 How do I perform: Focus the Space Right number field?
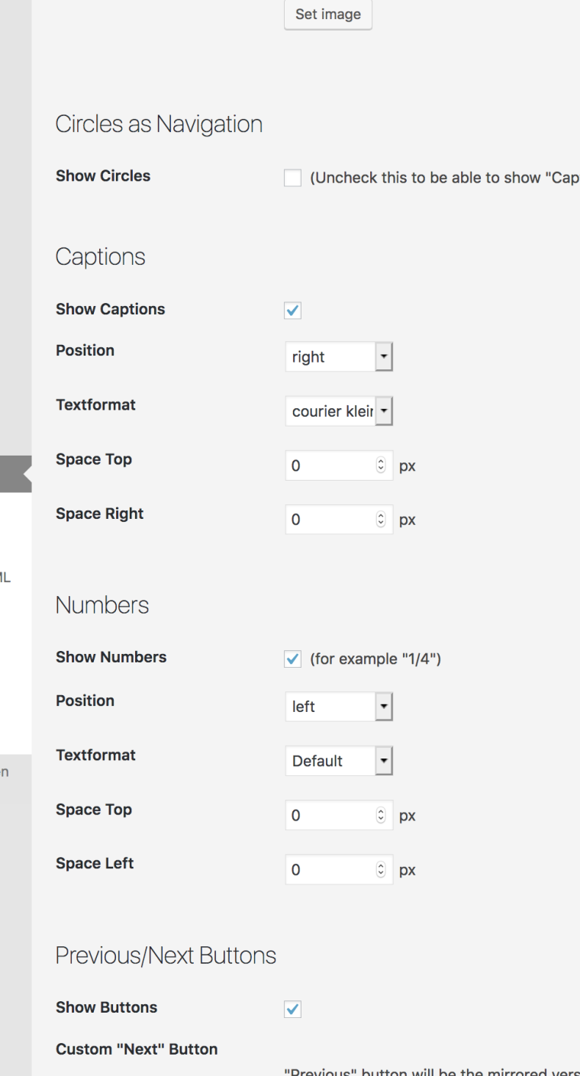pyautogui.click(x=331, y=520)
